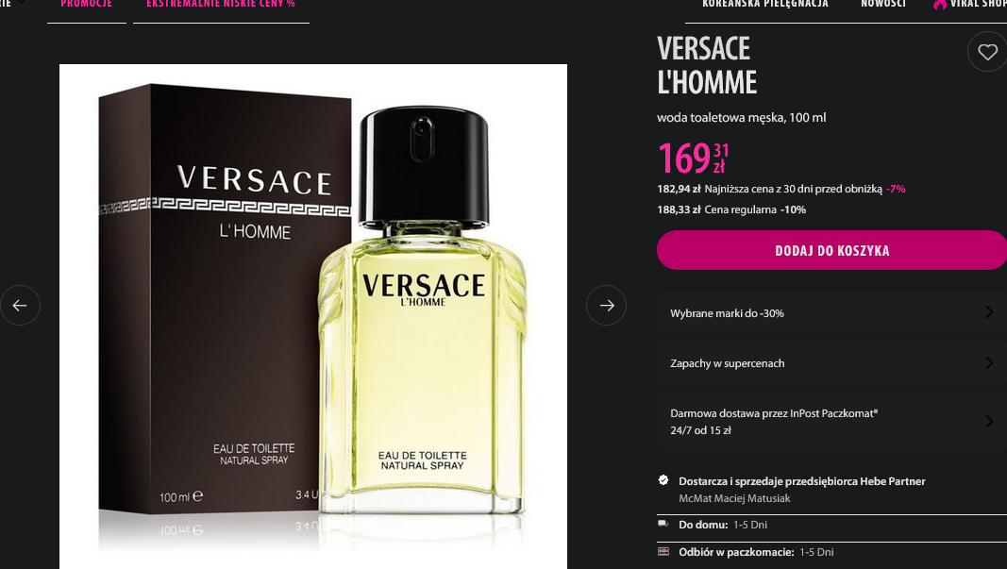The image size is (1007, 569).
Task: Click the home delivery truck icon
Action: pos(663,524)
